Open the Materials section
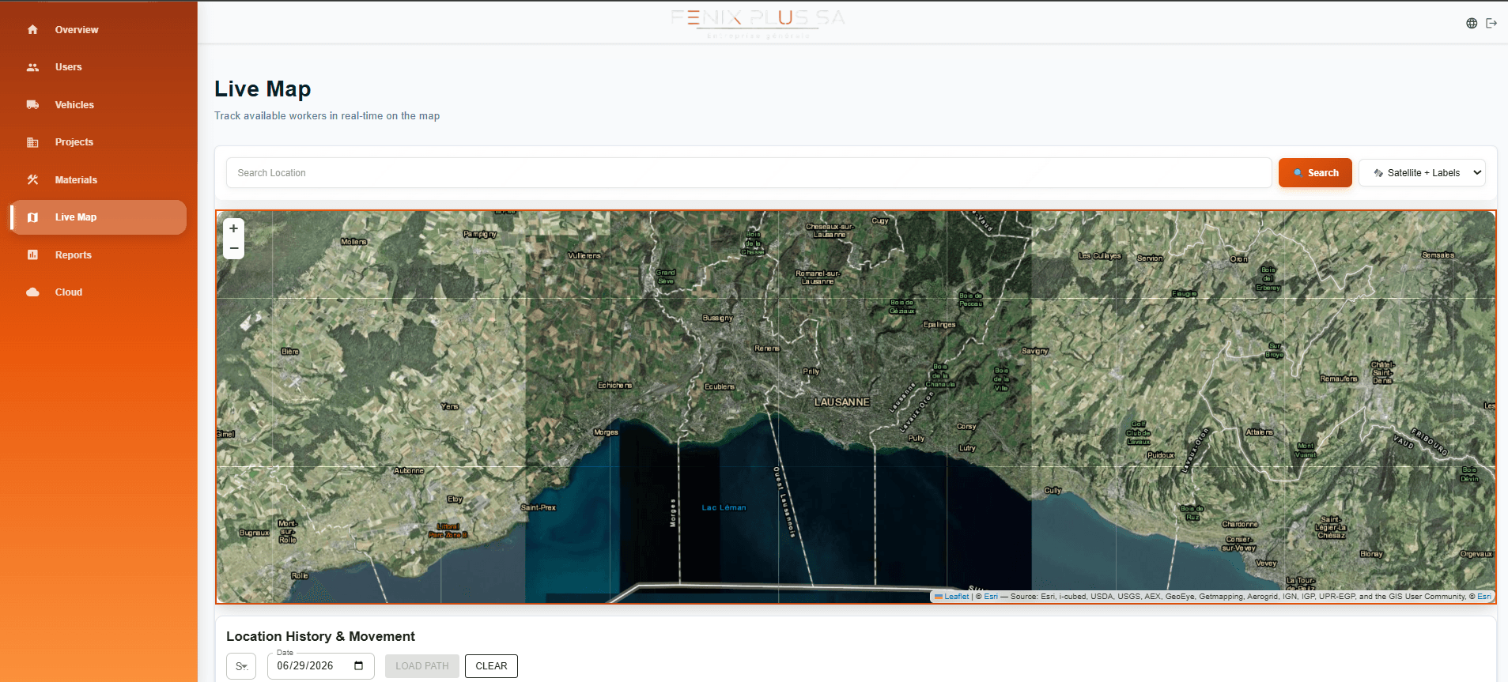 click(98, 179)
